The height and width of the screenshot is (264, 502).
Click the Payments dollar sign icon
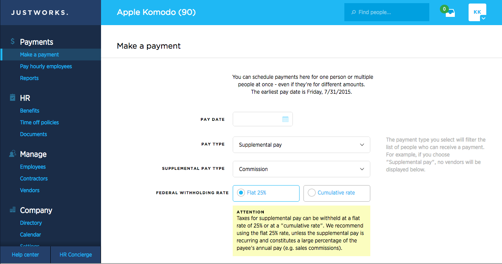point(13,42)
